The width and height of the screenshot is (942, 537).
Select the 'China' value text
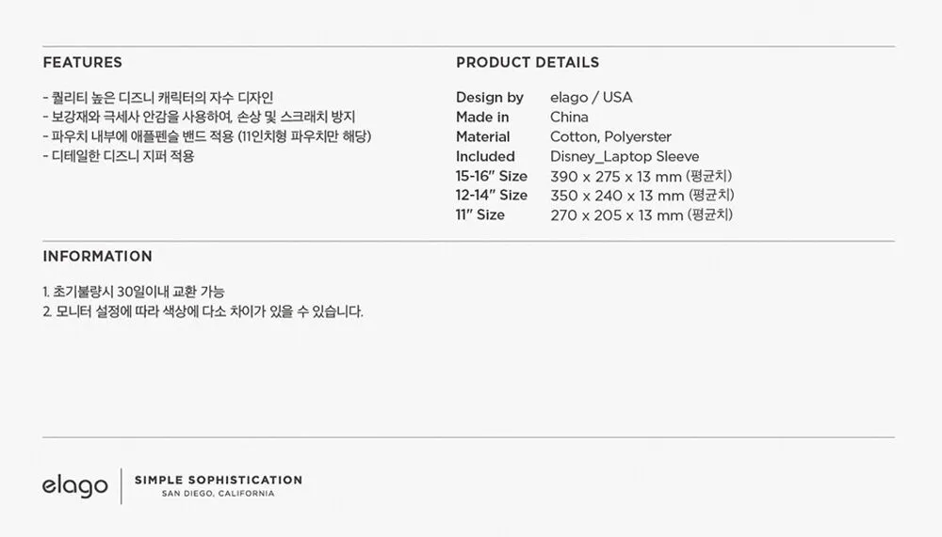click(569, 118)
